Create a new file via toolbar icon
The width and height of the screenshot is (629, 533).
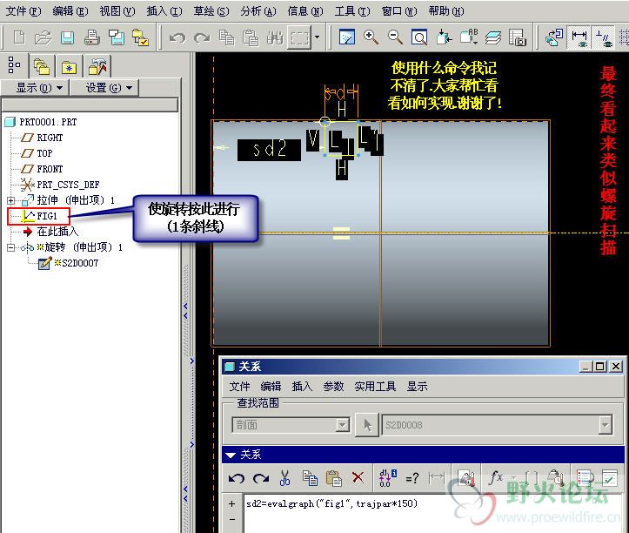[x=19, y=37]
